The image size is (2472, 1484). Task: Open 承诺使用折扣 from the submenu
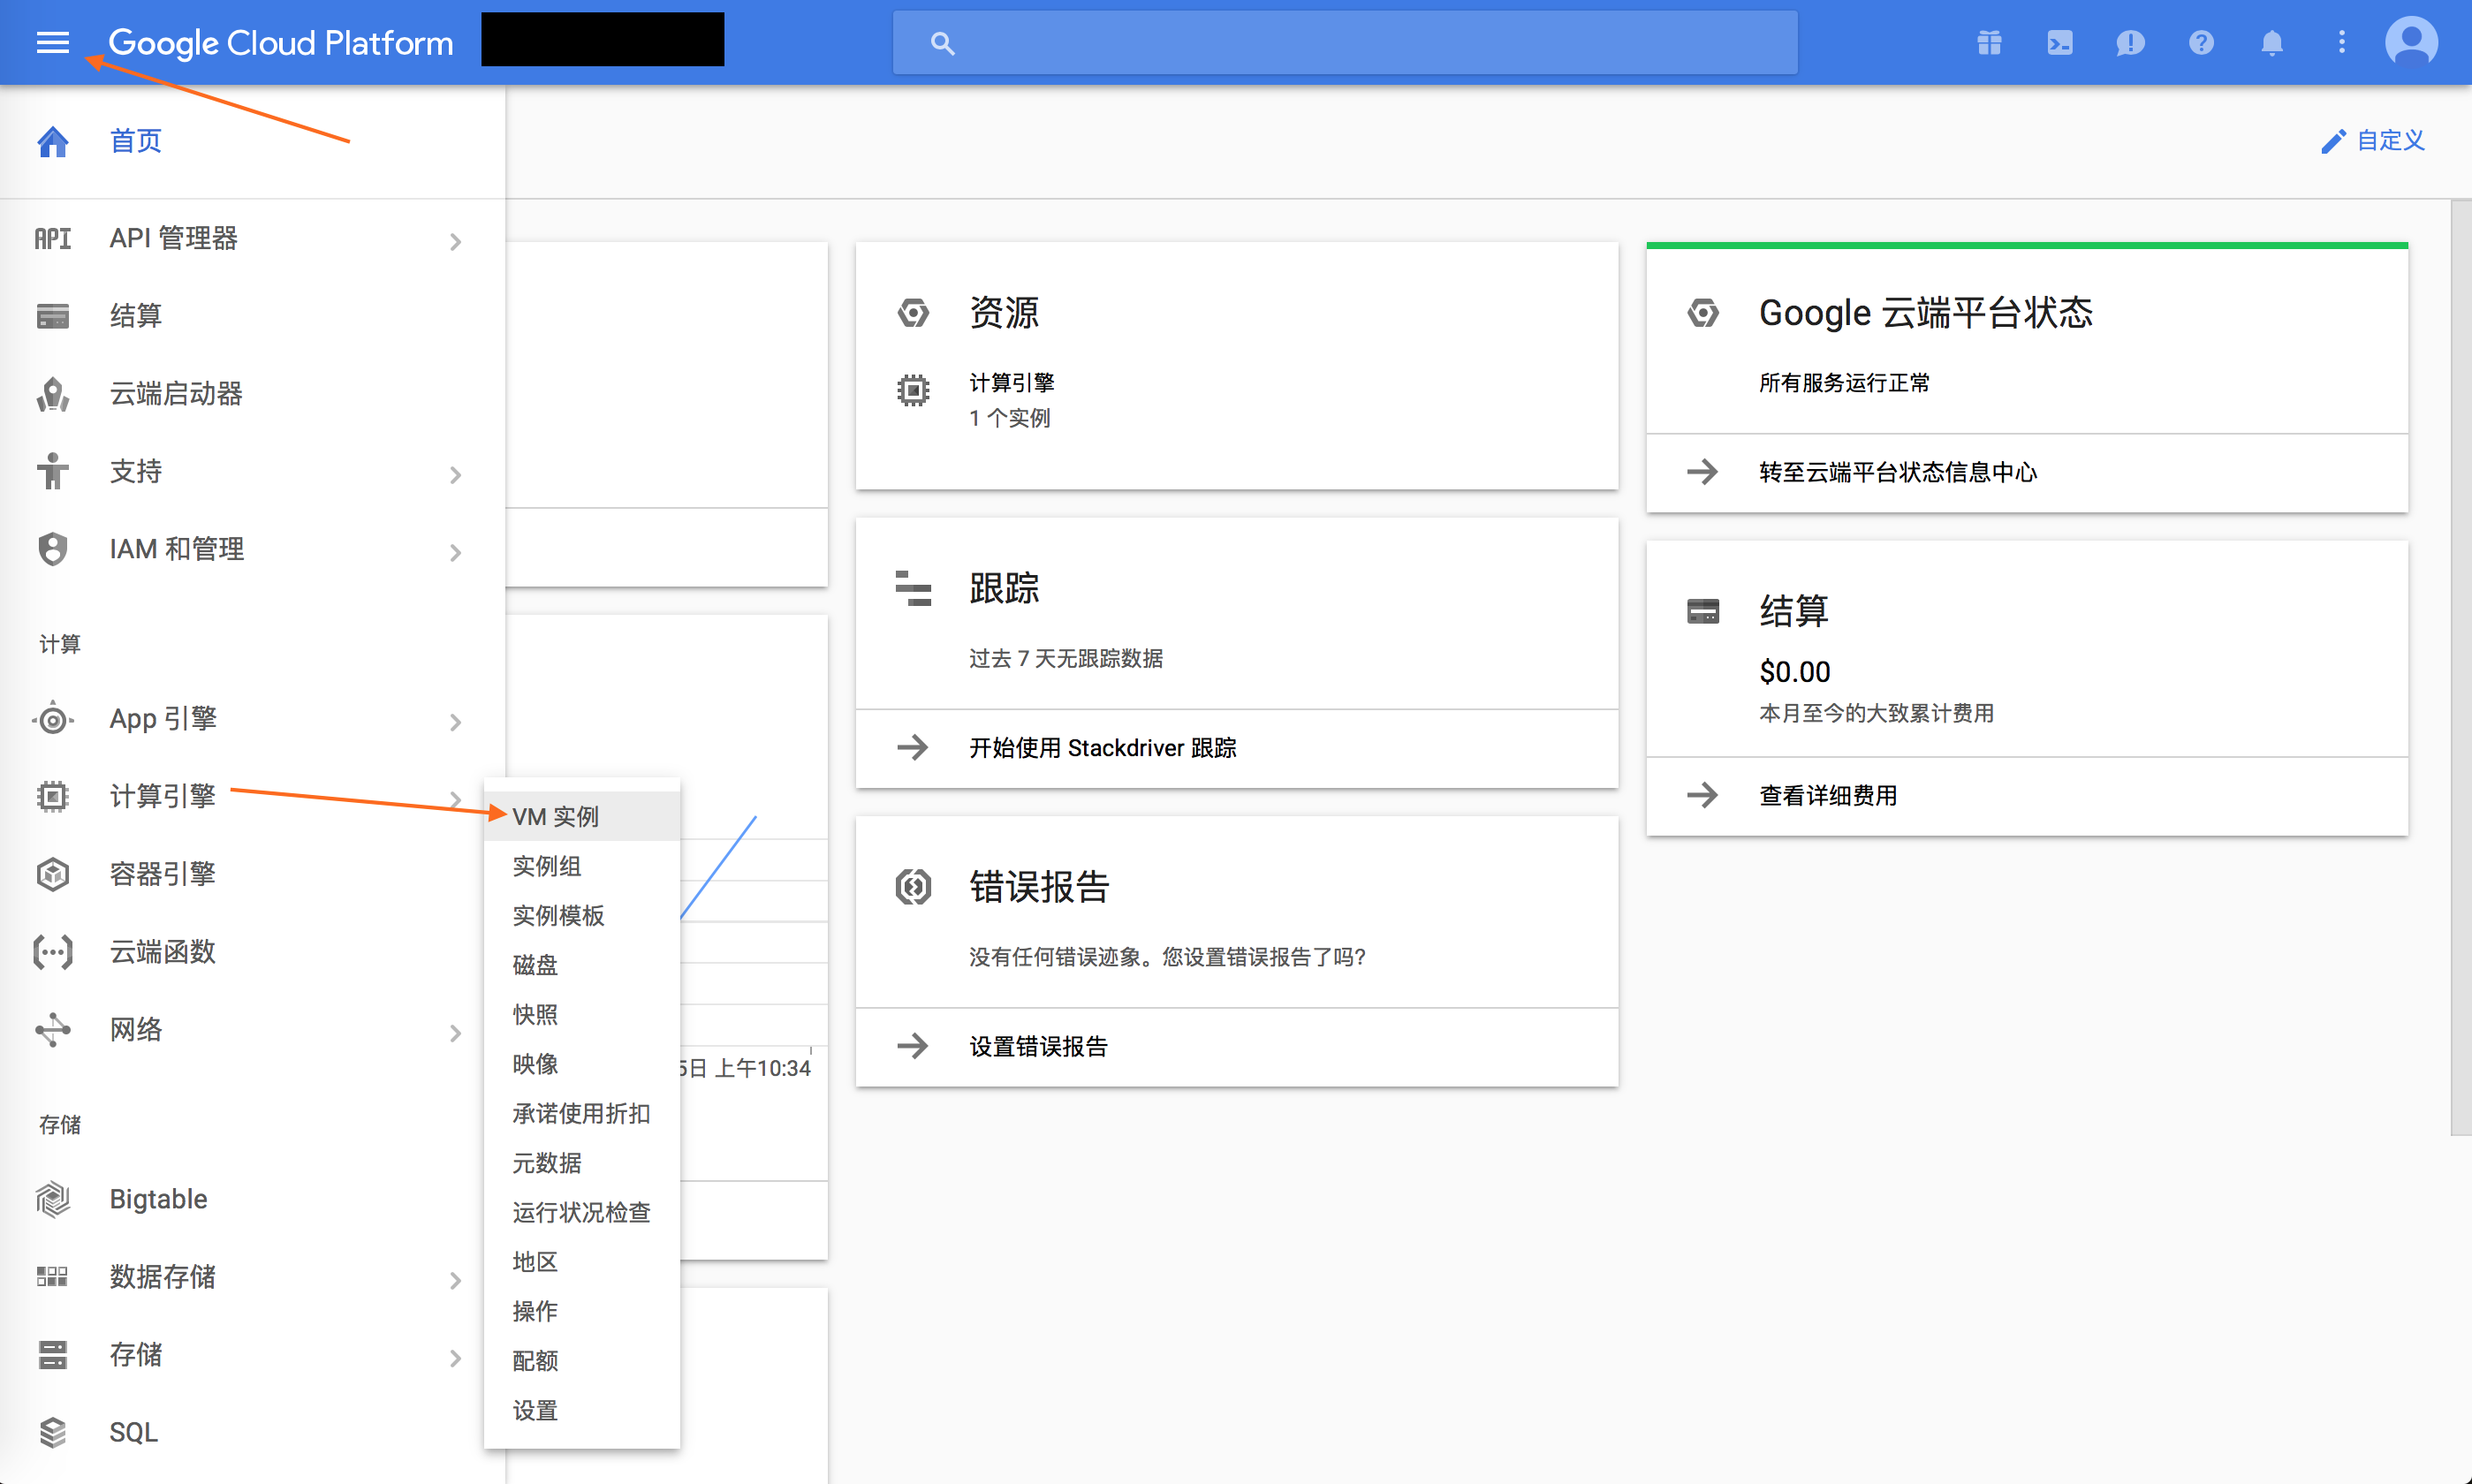[x=582, y=1113]
